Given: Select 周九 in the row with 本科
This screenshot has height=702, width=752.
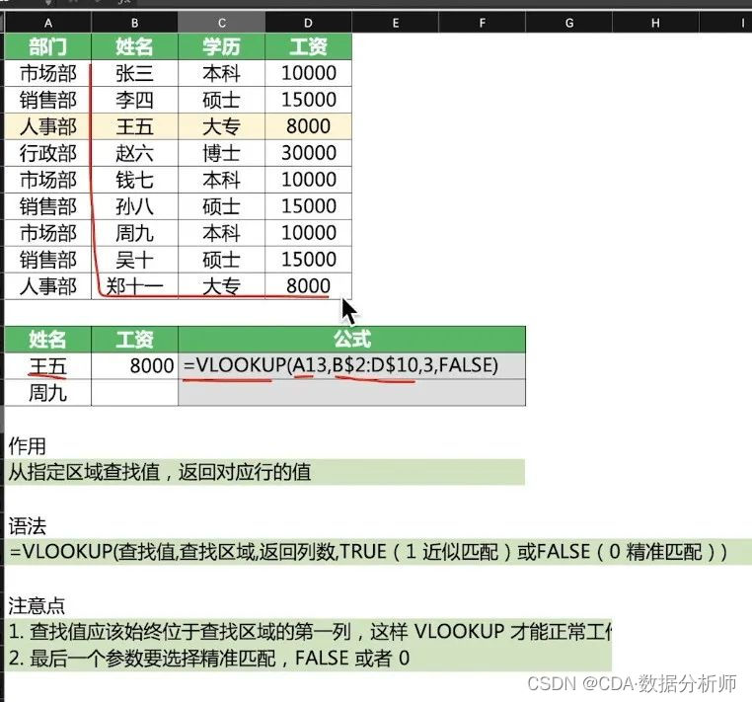Looking at the screenshot, I should pos(135,233).
